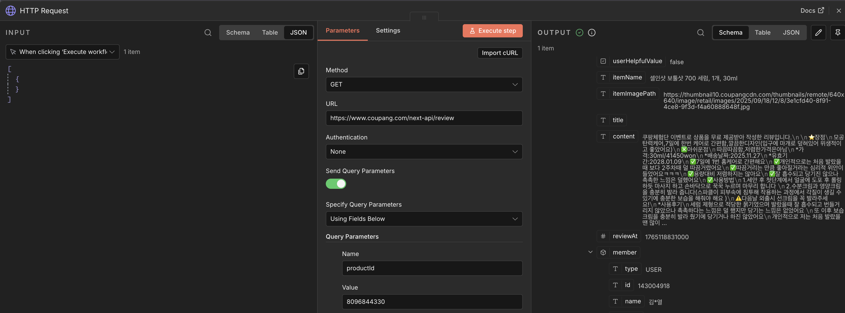The width and height of the screenshot is (845, 313).
Task: Click the title field type icon
Action: (x=603, y=120)
